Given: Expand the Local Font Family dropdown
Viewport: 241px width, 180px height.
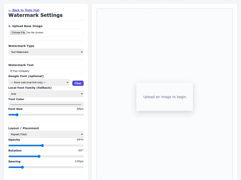Looking at the screenshot, I should (x=46, y=94).
